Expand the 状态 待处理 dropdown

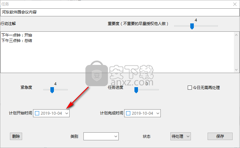pyautogui.click(x=181, y=136)
